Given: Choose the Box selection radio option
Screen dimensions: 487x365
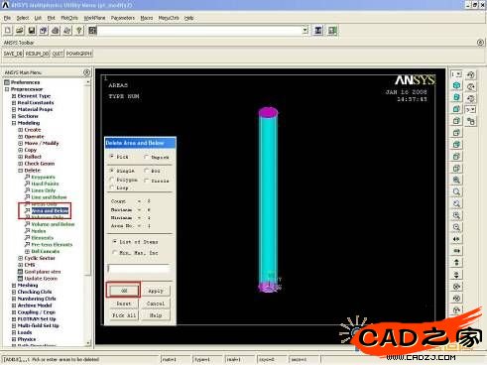Looking at the screenshot, I should pyautogui.click(x=146, y=171).
